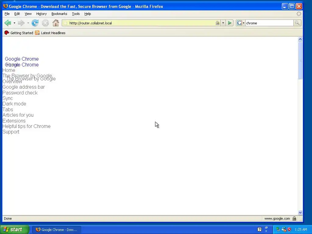The image size is (312, 234).
Task: Open the View menu
Action: 28,14
